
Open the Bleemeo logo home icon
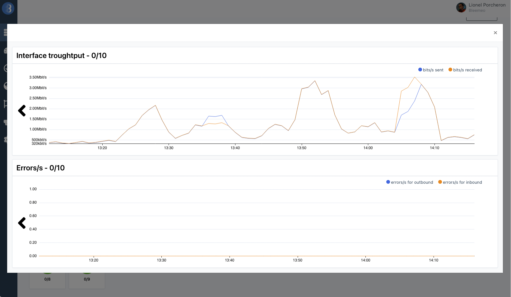tap(8, 8)
